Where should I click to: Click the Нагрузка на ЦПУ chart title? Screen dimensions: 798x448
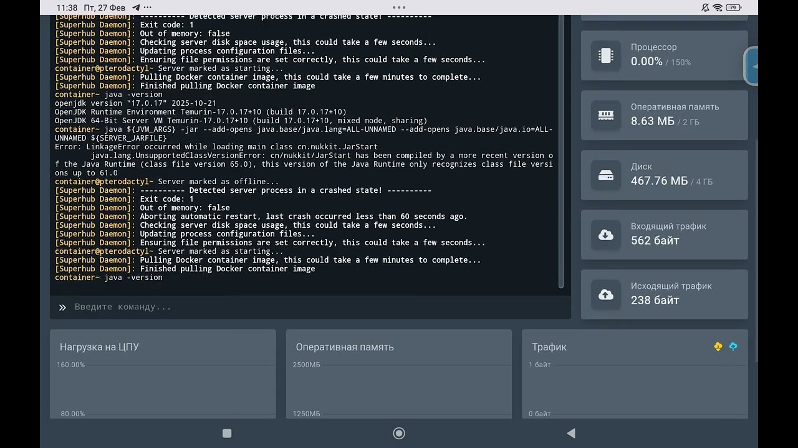tap(99, 347)
